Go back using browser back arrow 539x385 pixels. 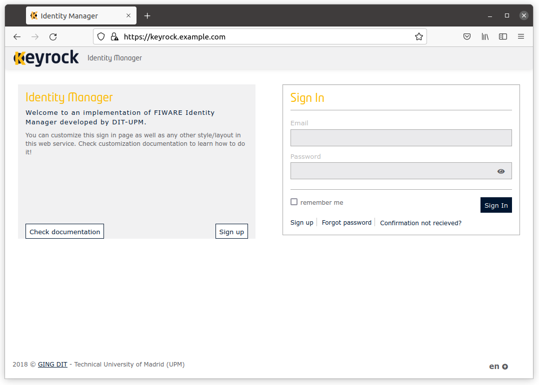click(17, 37)
